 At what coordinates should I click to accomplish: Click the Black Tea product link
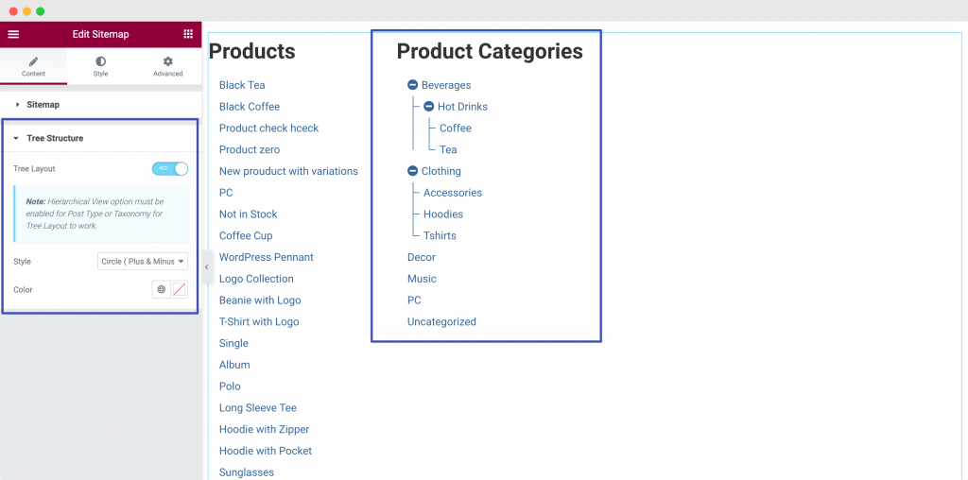coord(242,85)
